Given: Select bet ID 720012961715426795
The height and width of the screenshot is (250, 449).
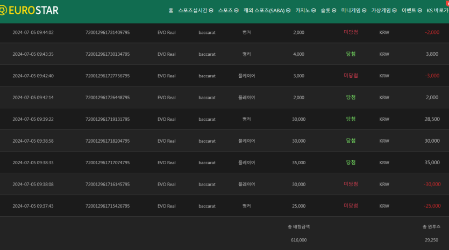Looking at the screenshot, I should click(108, 207).
